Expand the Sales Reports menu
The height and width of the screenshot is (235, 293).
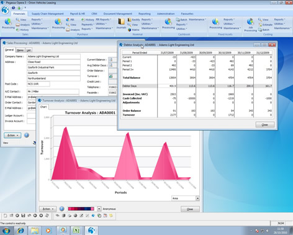pos(37,19)
